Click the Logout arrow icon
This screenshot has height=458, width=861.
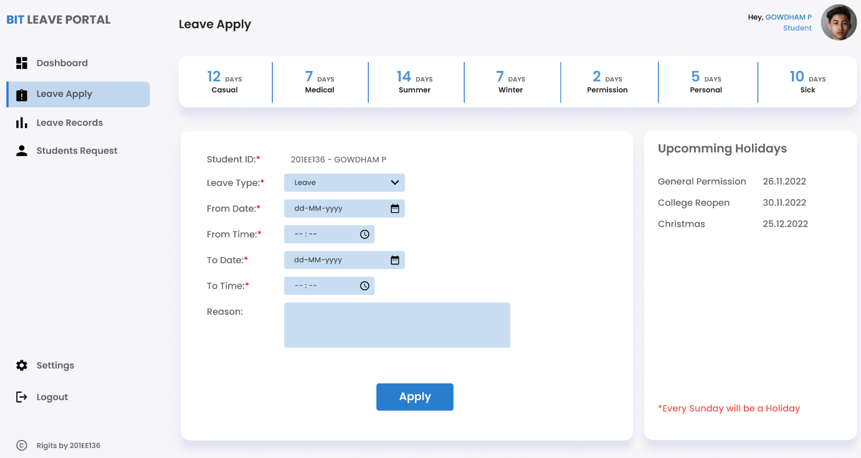[x=22, y=396]
